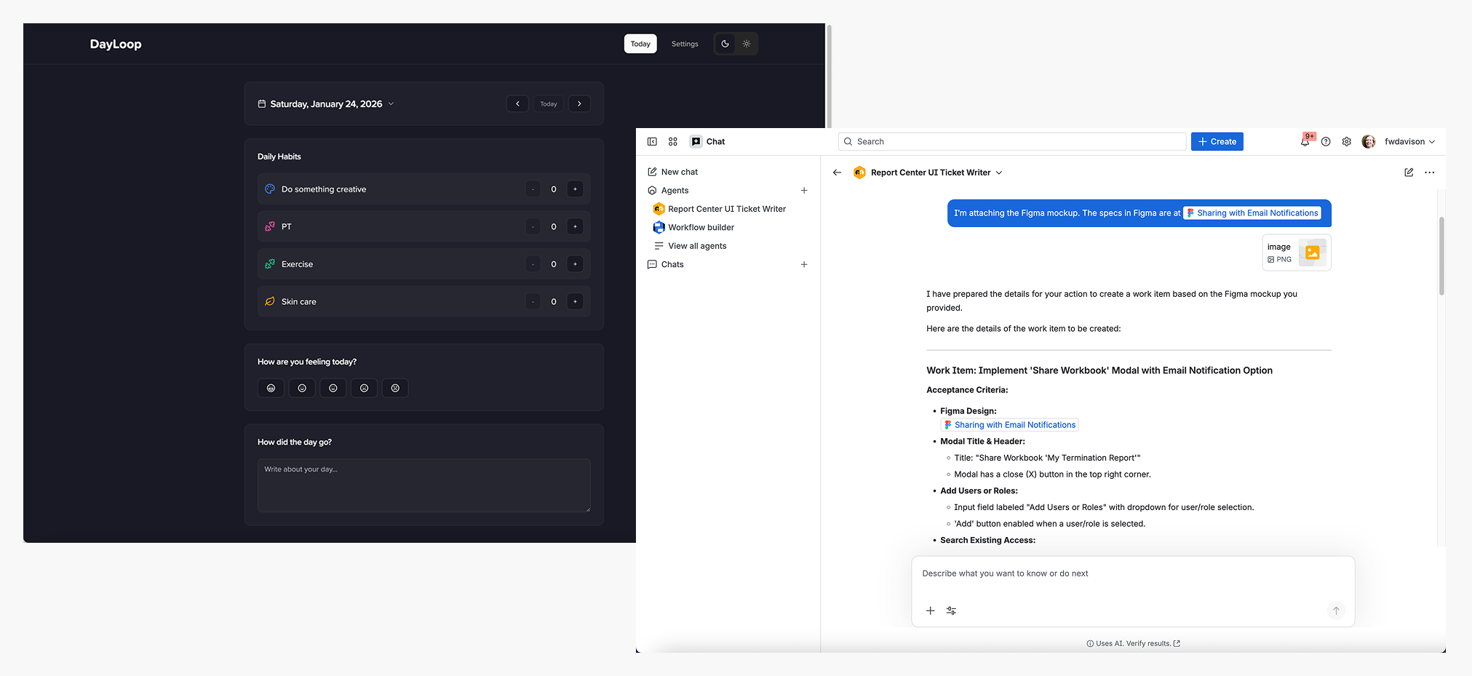Go to previous day arrow
Viewport: 1472px width, 676px height.
point(517,104)
